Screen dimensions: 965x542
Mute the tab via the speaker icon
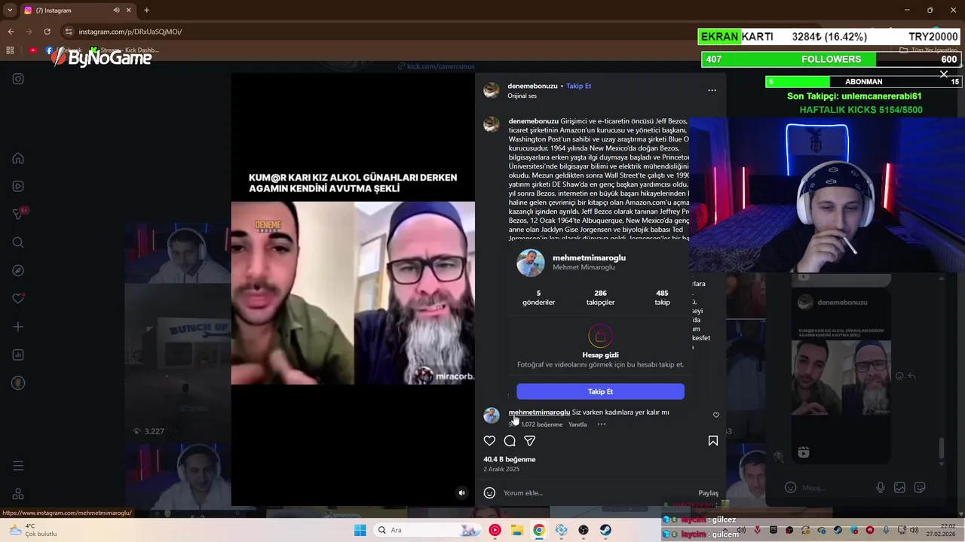(116, 11)
